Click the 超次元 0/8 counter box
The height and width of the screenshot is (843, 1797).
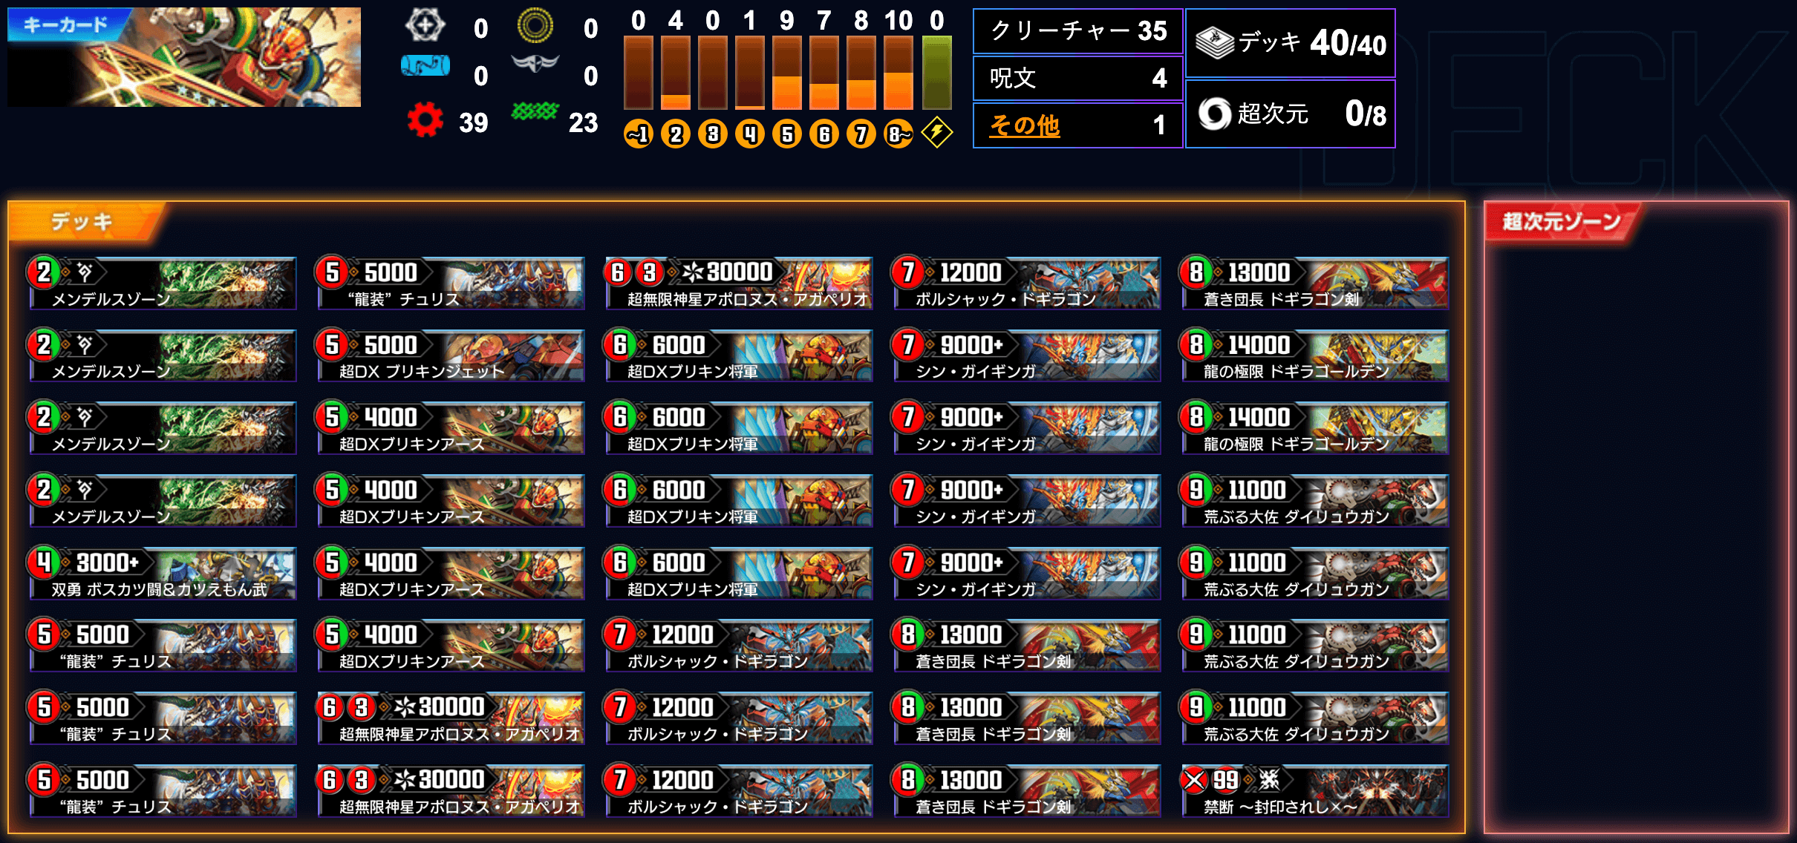[x=1291, y=114]
